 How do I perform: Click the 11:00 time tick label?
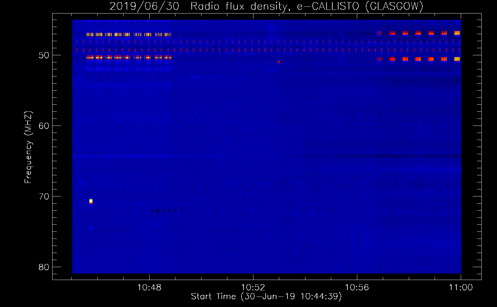click(x=461, y=288)
